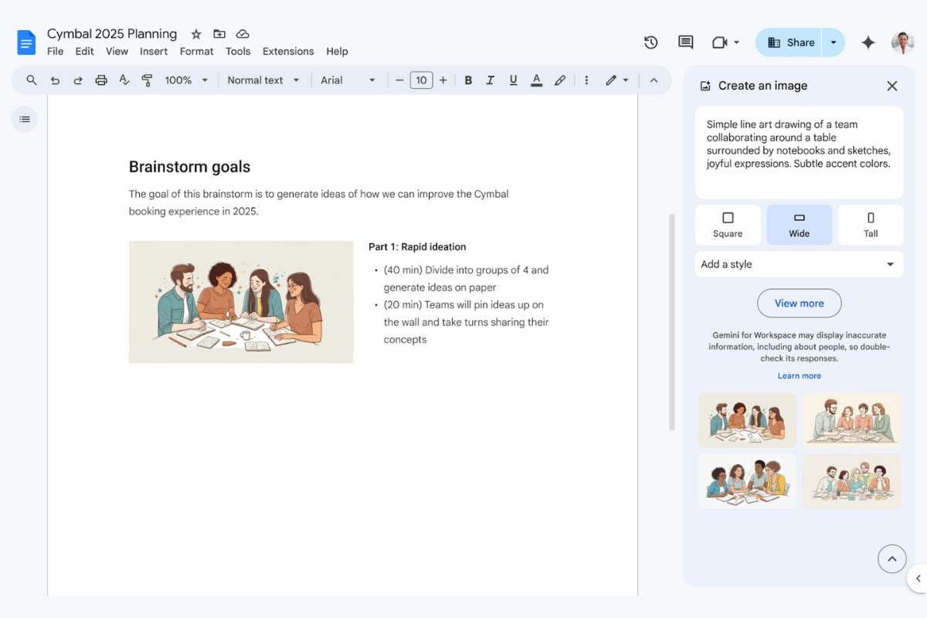Image resolution: width=927 pixels, height=618 pixels.
Task: Select the paint format roller tool
Action: [x=147, y=80]
